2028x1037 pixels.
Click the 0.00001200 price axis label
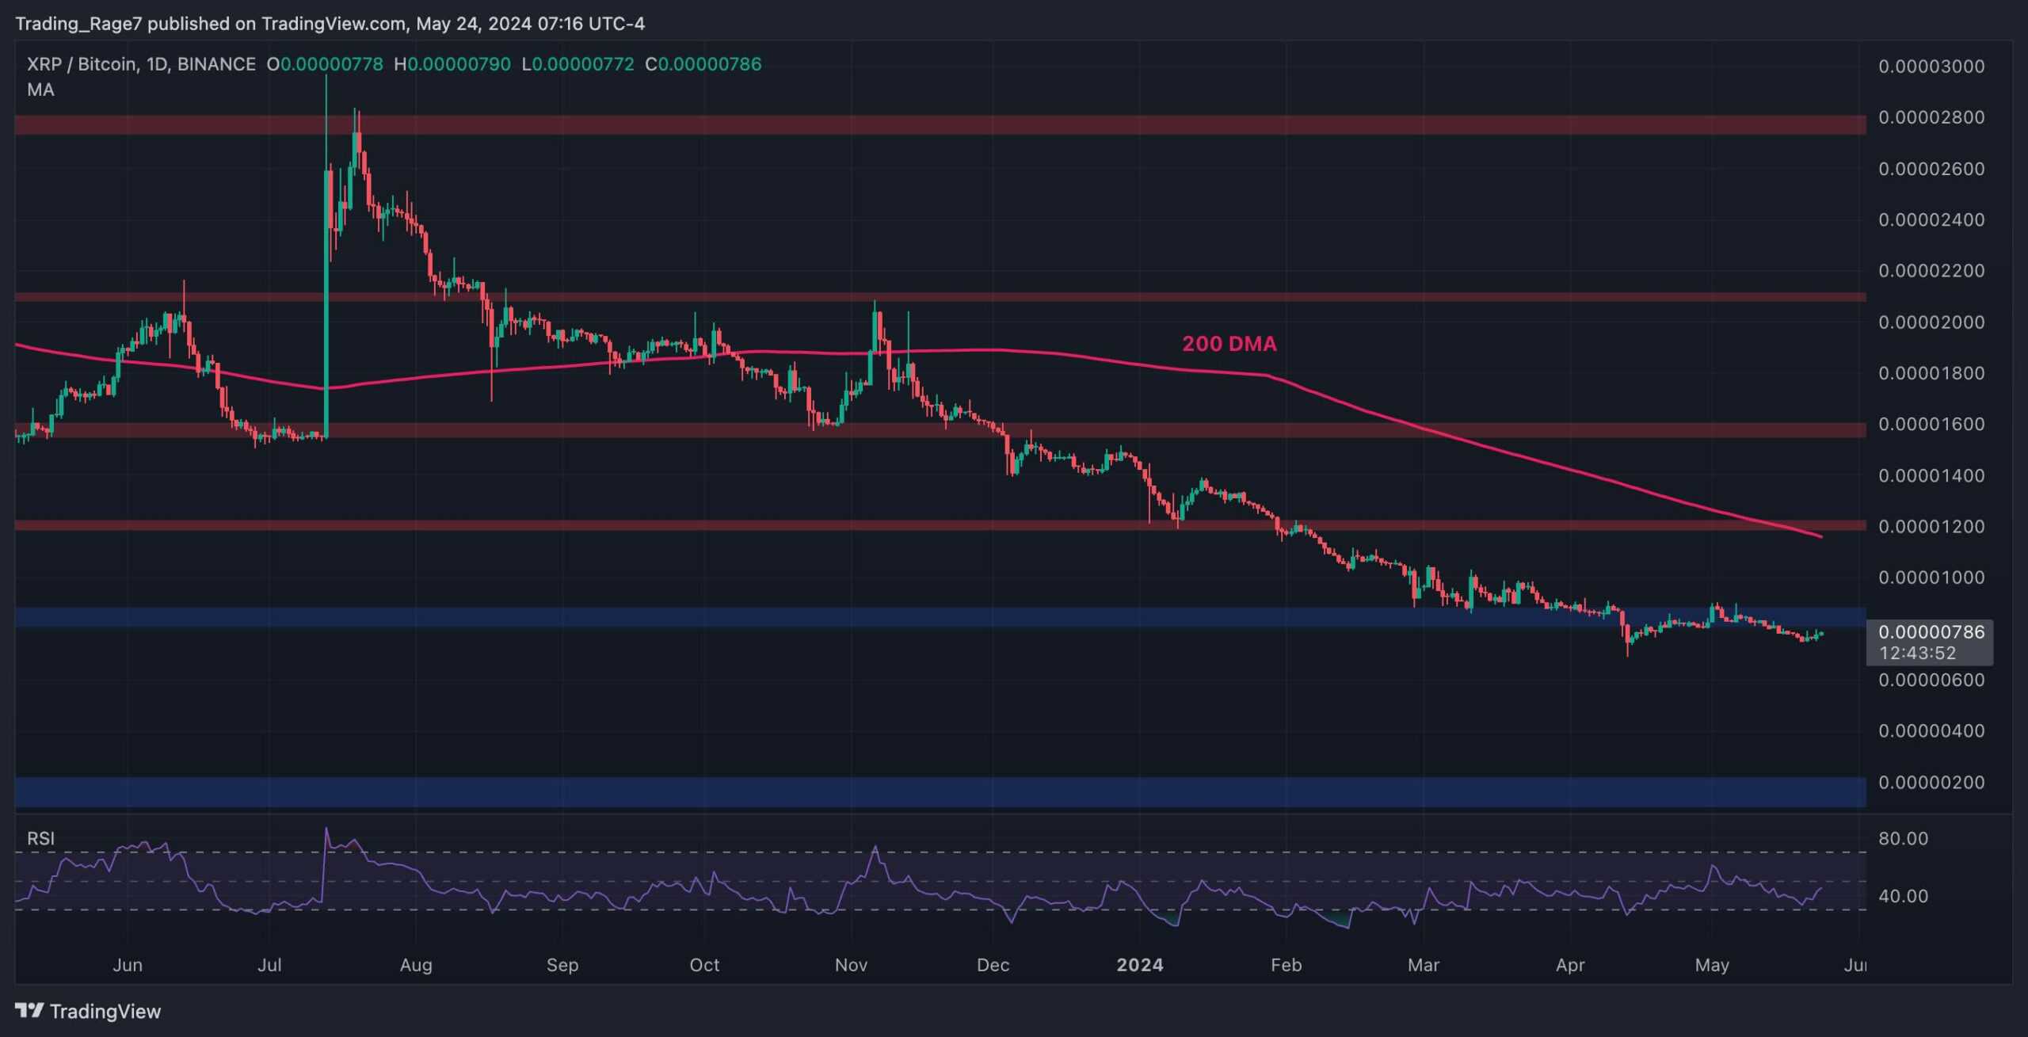pos(1931,527)
